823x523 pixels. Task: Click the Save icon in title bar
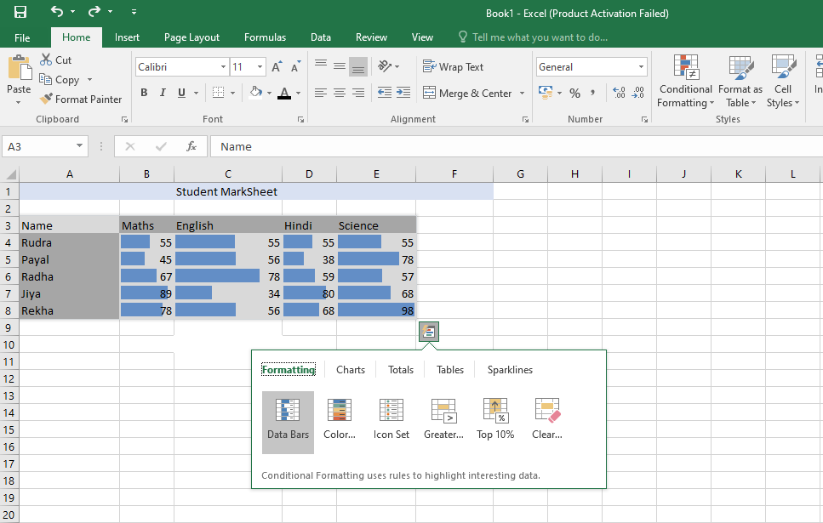20,13
